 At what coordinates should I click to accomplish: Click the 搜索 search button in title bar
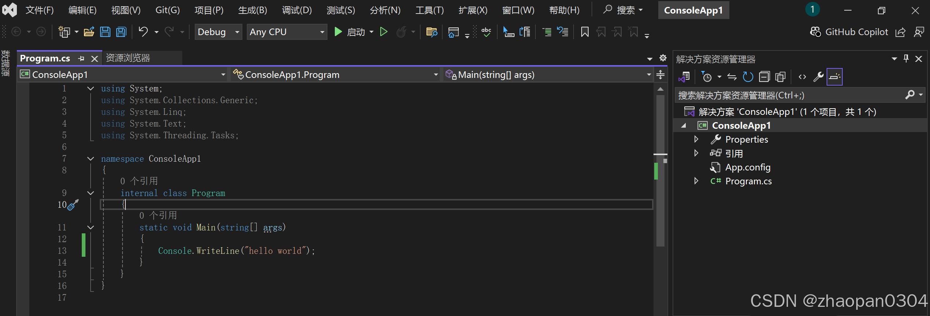pos(623,10)
